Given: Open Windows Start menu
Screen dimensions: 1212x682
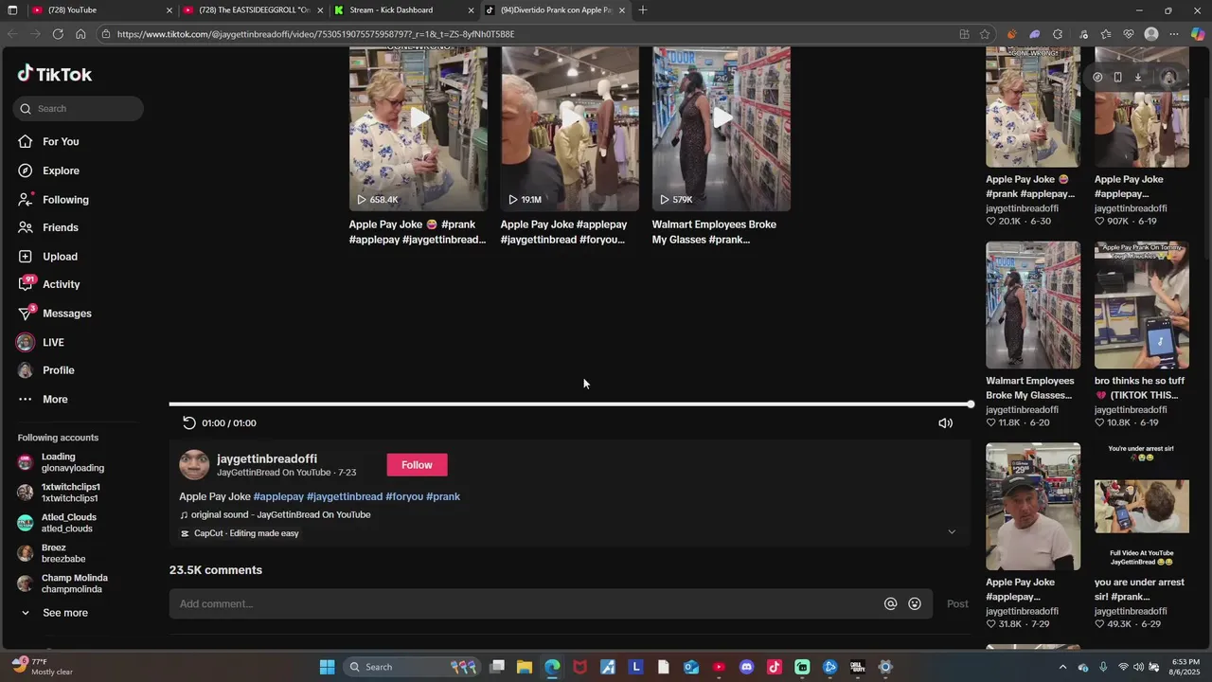Looking at the screenshot, I should point(327,667).
